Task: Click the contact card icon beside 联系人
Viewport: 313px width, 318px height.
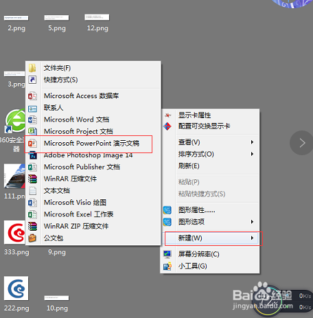Action: 32,109
